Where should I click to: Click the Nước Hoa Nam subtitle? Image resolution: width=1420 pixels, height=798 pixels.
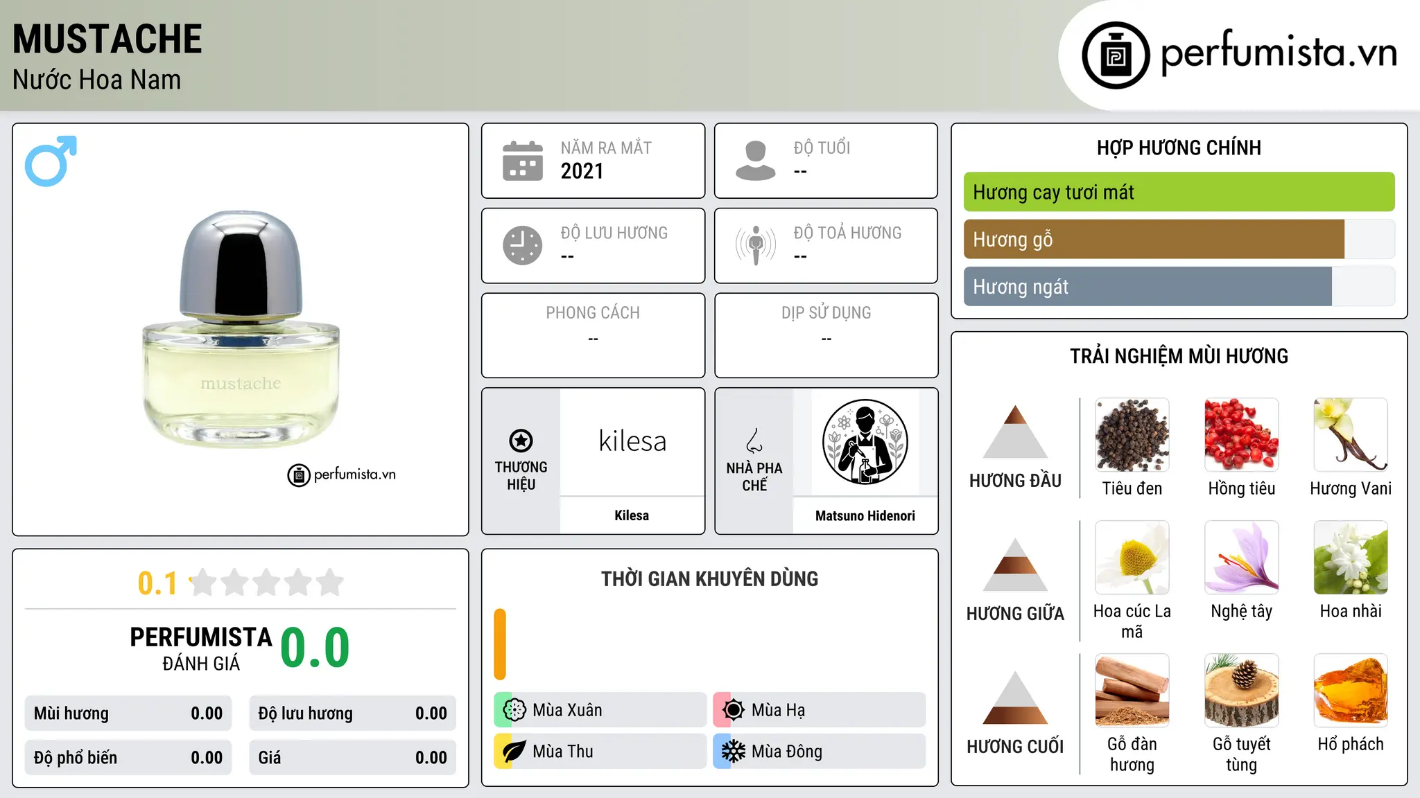tap(97, 80)
